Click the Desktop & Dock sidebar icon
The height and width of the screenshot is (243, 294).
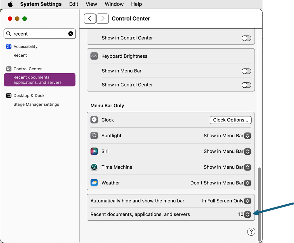9,96
